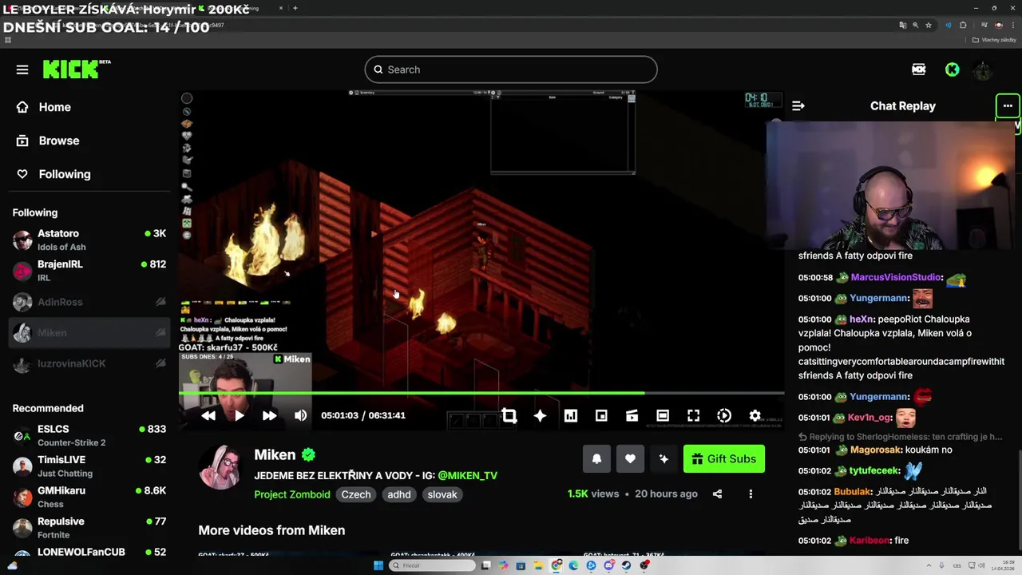Open recommended channel ESLCS

[89, 435]
